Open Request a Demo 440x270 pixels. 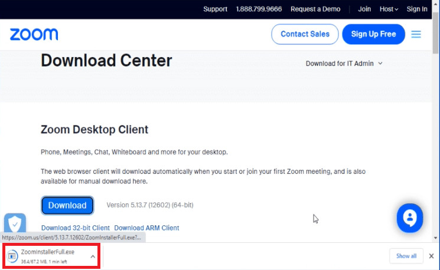pyautogui.click(x=315, y=9)
